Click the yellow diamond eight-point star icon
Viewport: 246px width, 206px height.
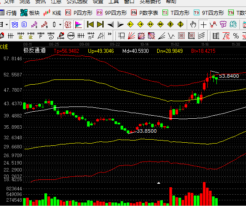(x=170, y=24)
